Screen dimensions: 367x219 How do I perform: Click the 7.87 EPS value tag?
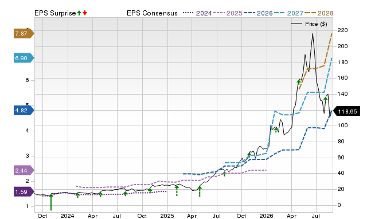click(24, 34)
